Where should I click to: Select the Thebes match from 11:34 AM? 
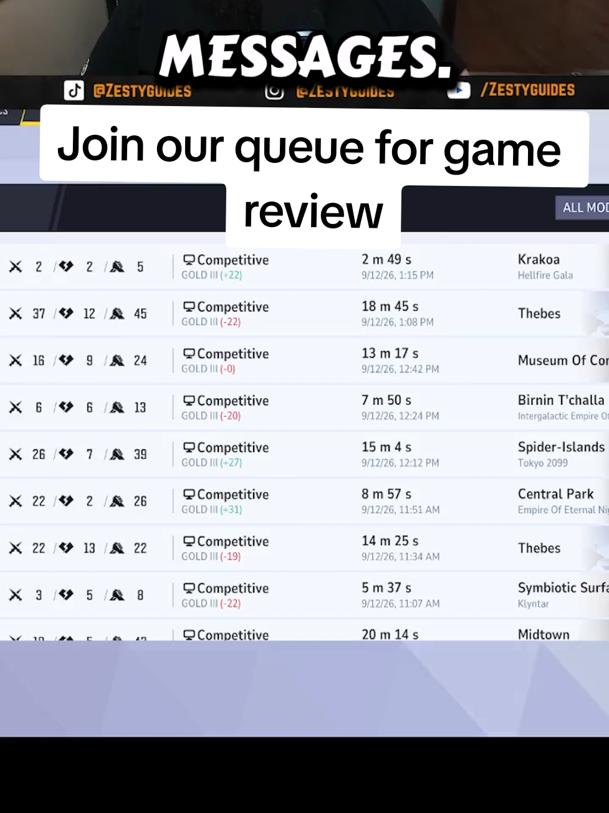point(304,548)
